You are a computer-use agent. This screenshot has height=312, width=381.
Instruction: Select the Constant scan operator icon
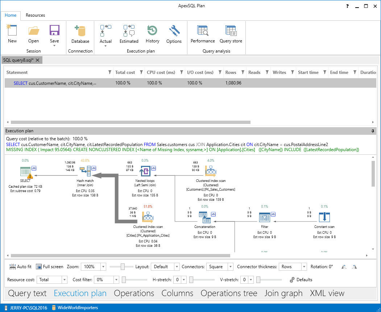324,217
